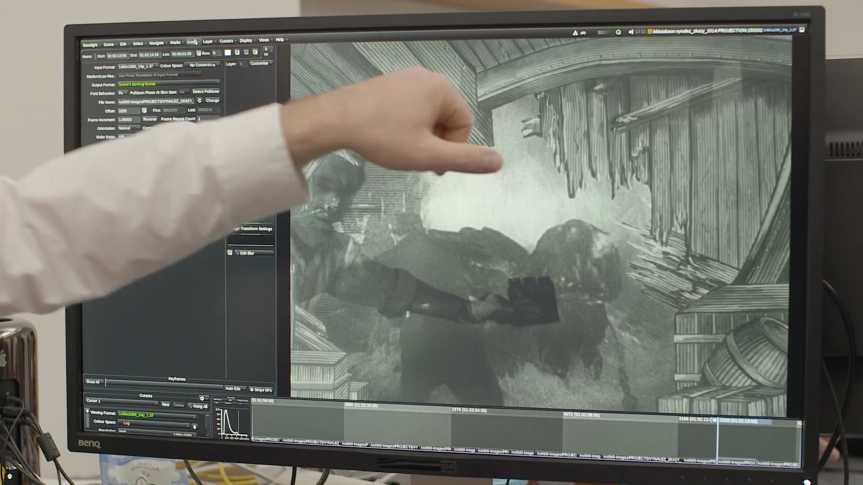The width and height of the screenshot is (863, 485).
Task: Click the lock icon next to Colour Space Log
Action: click(x=194, y=427)
